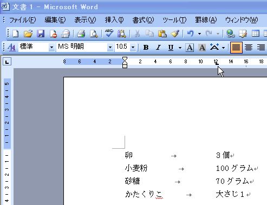Click the text 100 グラム
The image size is (267, 205).
[235, 168]
